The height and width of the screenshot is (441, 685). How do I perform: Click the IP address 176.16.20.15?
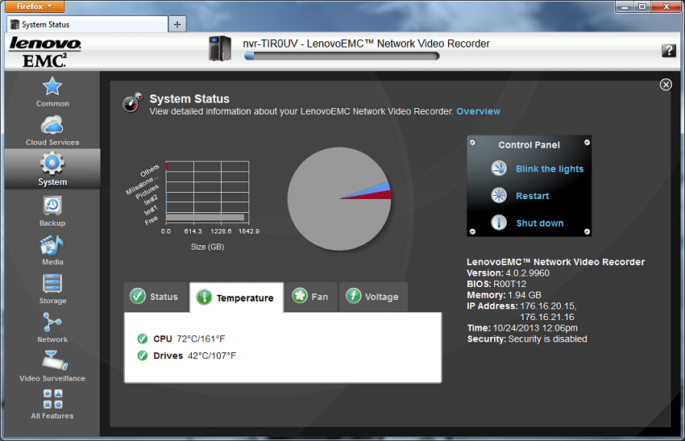[x=548, y=306]
